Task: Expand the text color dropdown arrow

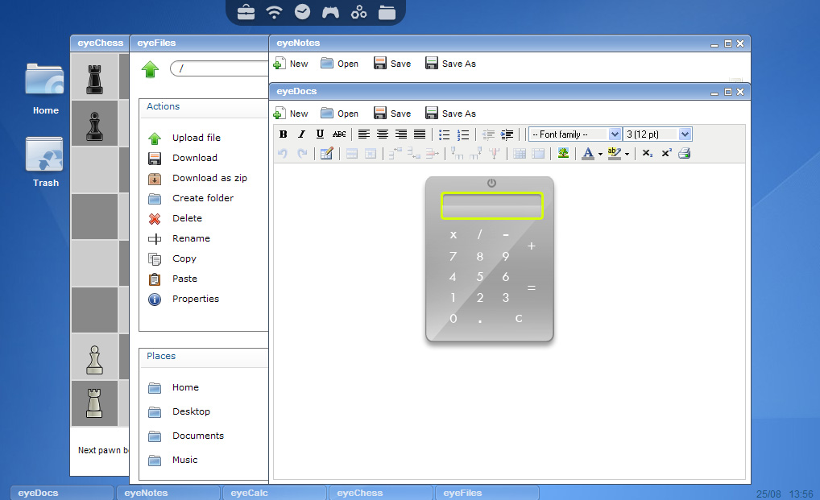Action: click(600, 154)
